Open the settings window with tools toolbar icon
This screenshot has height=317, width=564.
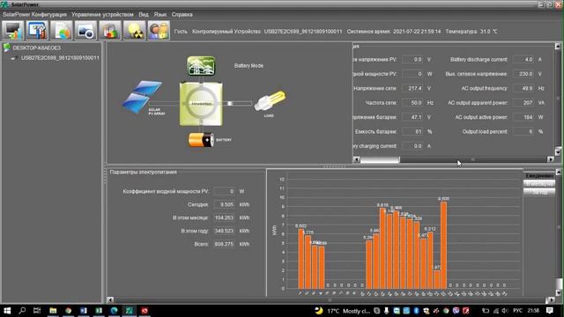click(37, 31)
